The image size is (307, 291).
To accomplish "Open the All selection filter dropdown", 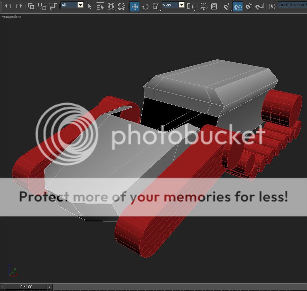I will (72, 5).
